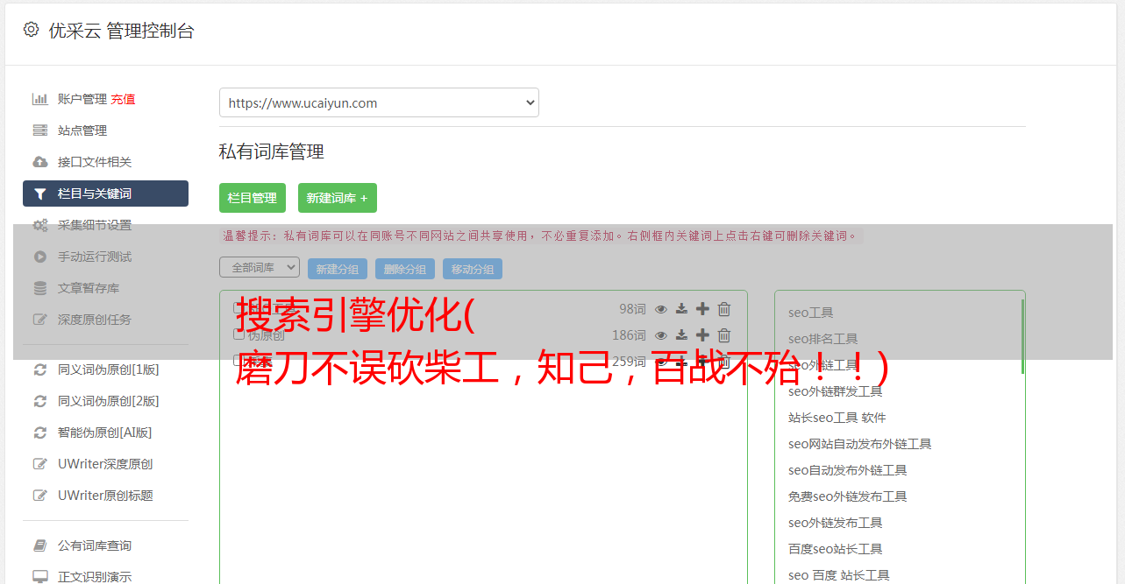The width and height of the screenshot is (1125, 584).
Task: Select keyword seo排名工具 in the list
Action: [822, 339]
